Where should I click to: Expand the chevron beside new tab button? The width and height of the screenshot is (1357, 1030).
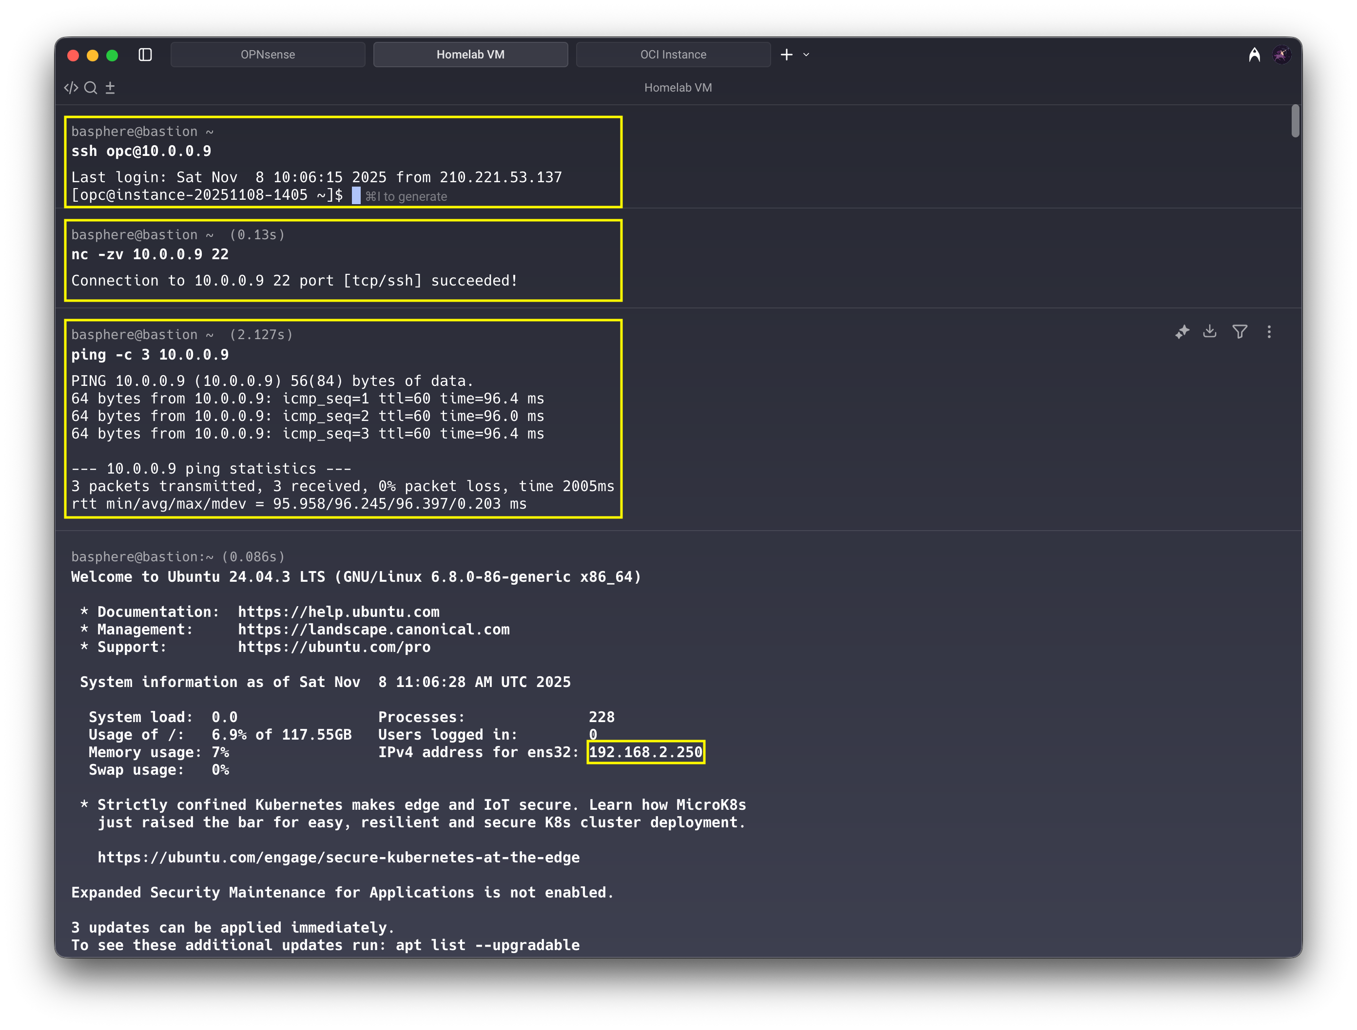click(806, 55)
